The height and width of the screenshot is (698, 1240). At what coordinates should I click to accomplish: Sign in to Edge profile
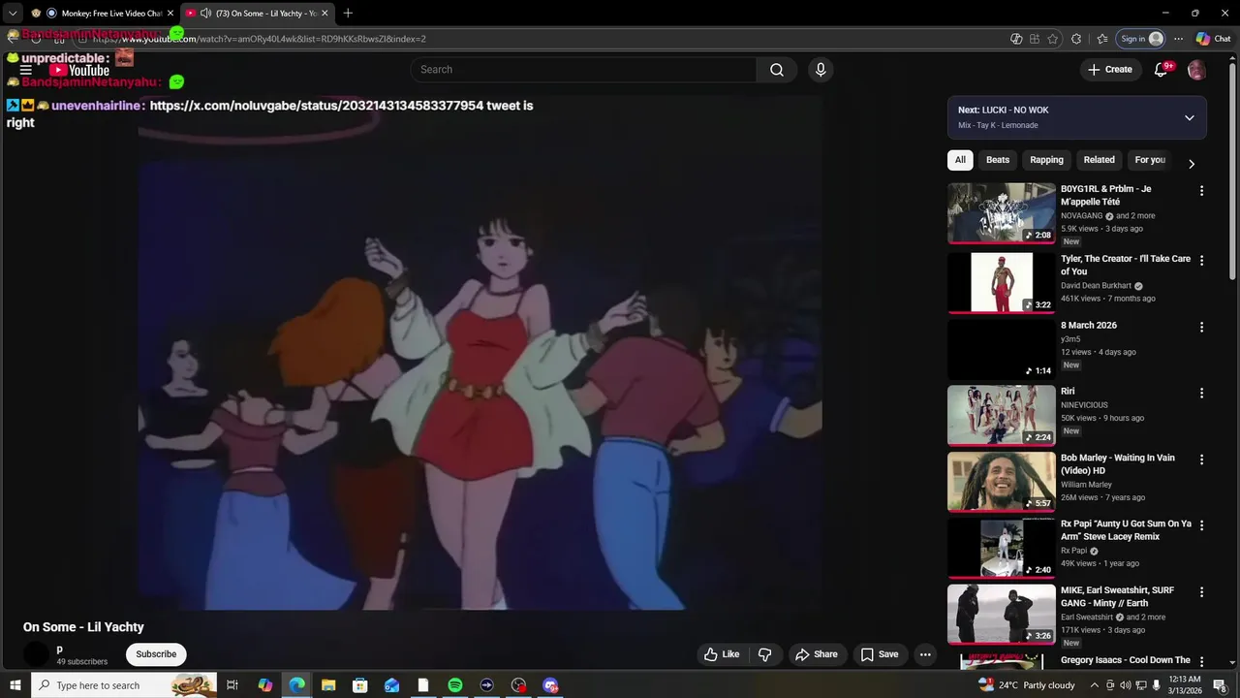pyautogui.click(x=1141, y=39)
